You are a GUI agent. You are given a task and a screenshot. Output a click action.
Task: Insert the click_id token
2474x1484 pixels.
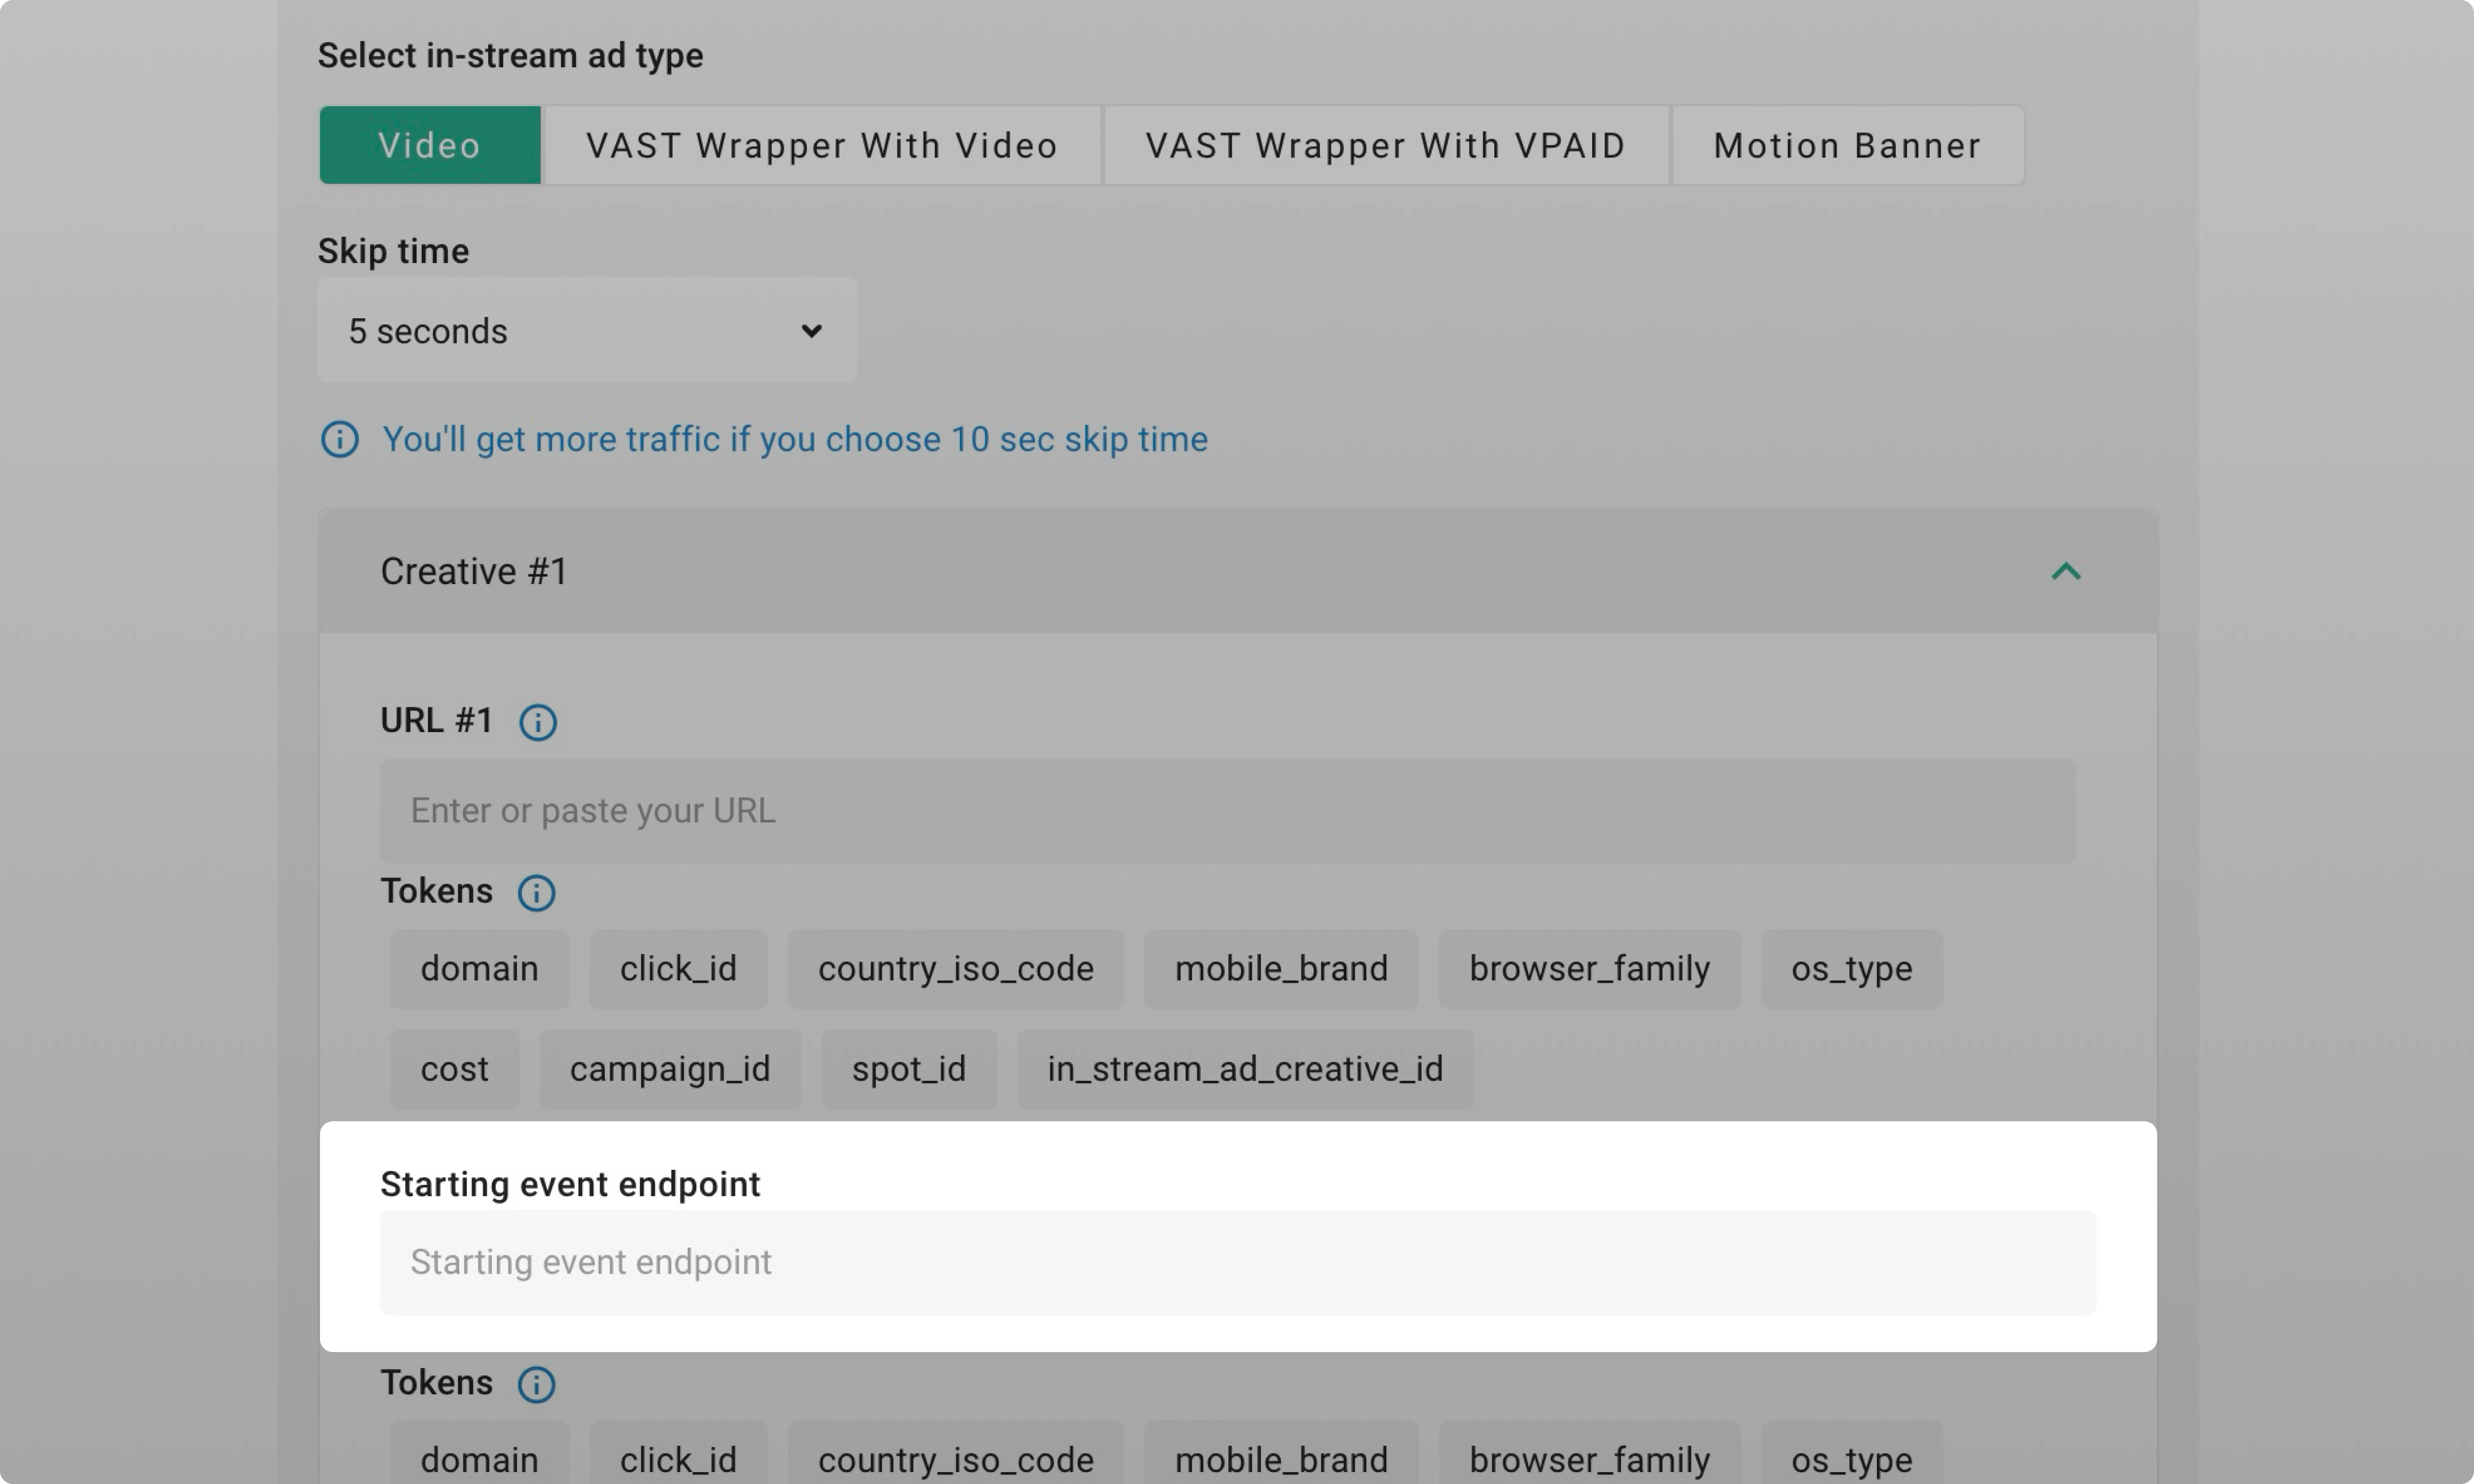678,968
